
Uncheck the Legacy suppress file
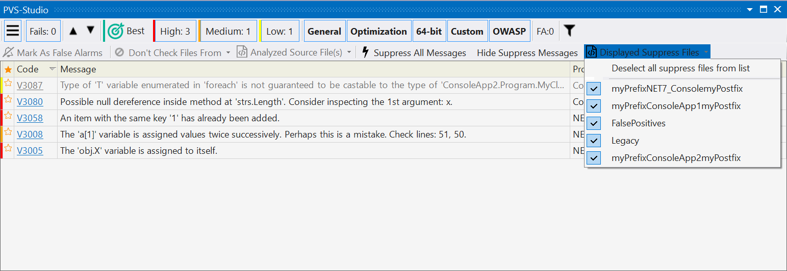click(594, 141)
